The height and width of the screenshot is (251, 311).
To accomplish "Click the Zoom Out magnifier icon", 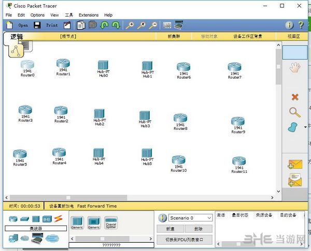I will pyautogui.click(x=153, y=25).
